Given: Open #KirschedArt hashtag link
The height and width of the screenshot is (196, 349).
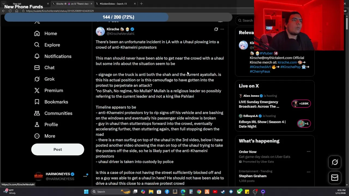Looking at the screenshot, I should coord(260,67).
